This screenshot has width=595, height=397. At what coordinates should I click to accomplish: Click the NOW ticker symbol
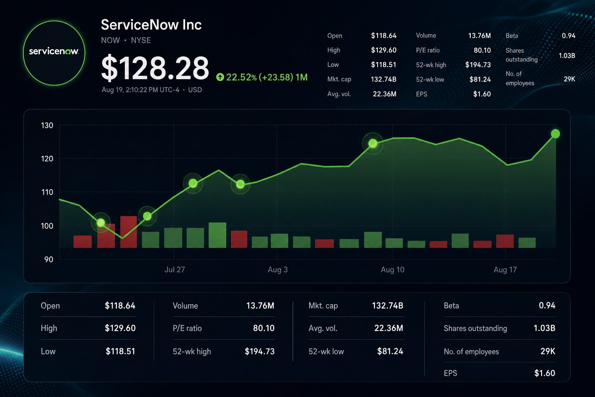[x=110, y=40]
